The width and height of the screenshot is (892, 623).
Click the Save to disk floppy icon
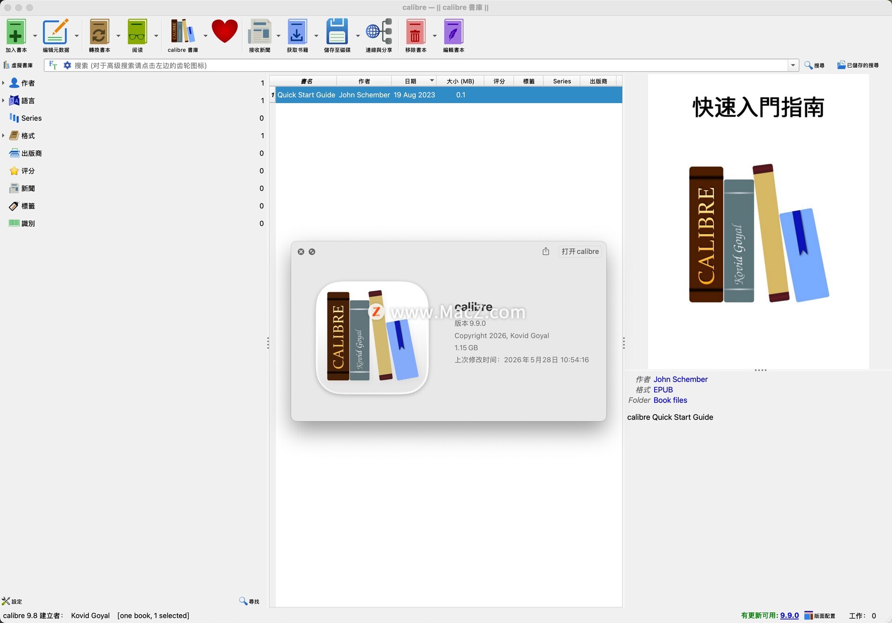click(337, 32)
